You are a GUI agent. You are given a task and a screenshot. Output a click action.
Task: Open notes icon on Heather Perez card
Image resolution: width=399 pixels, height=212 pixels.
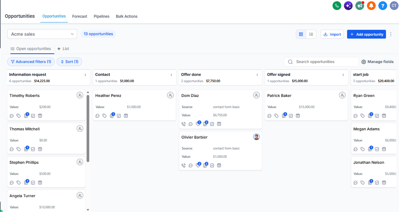click(x=112, y=115)
